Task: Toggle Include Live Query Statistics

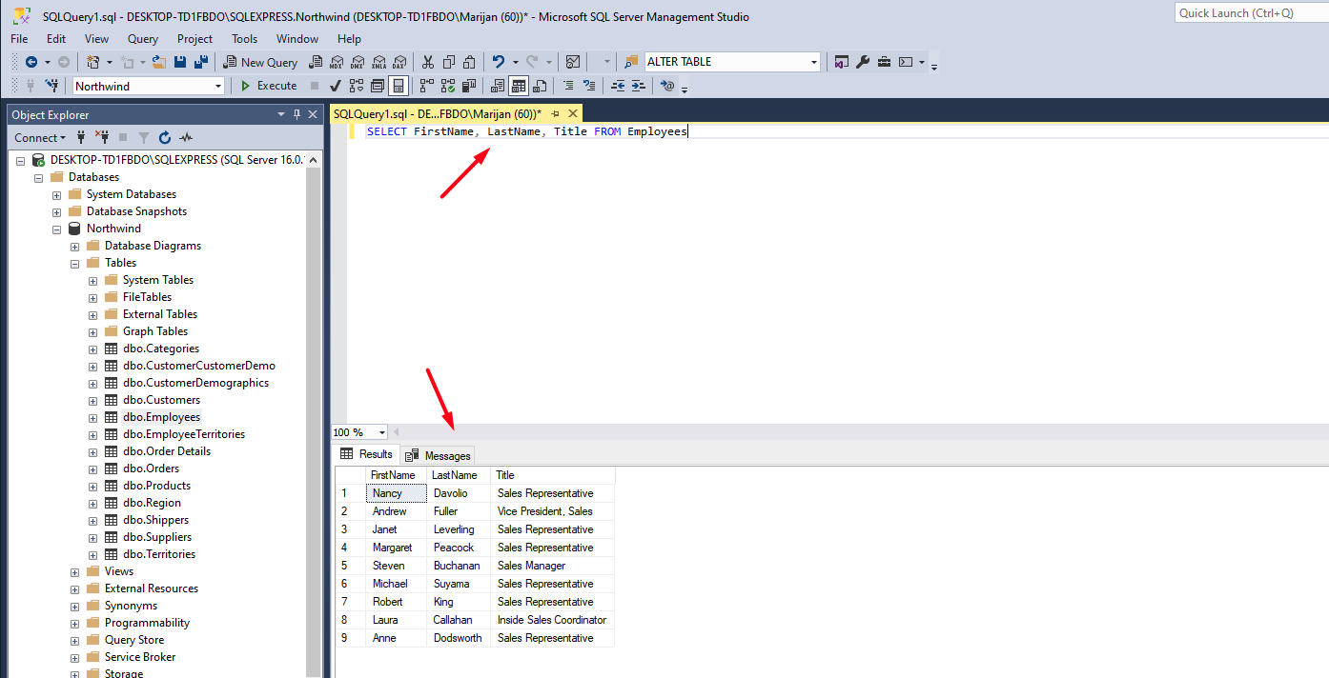Action: click(446, 86)
